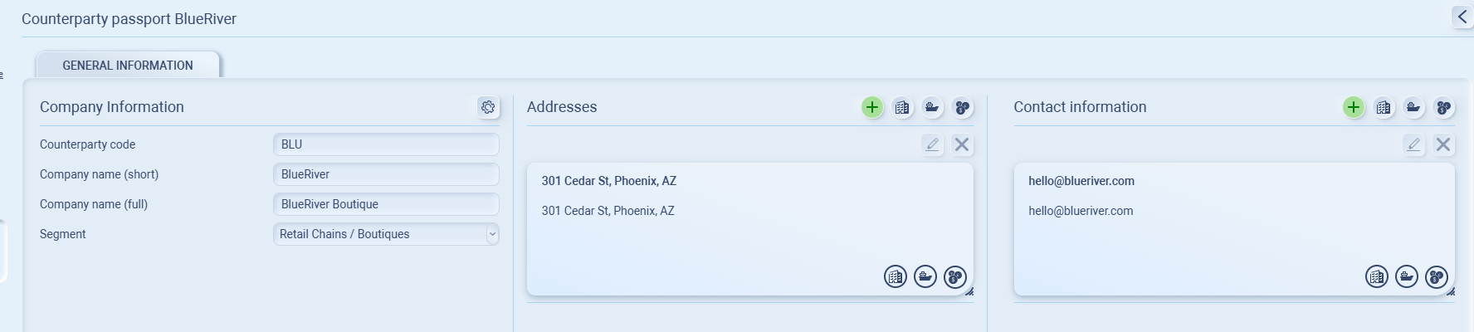Click building icon in Addresses header
The image size is (1474, 332).
(x=902, y=107)
